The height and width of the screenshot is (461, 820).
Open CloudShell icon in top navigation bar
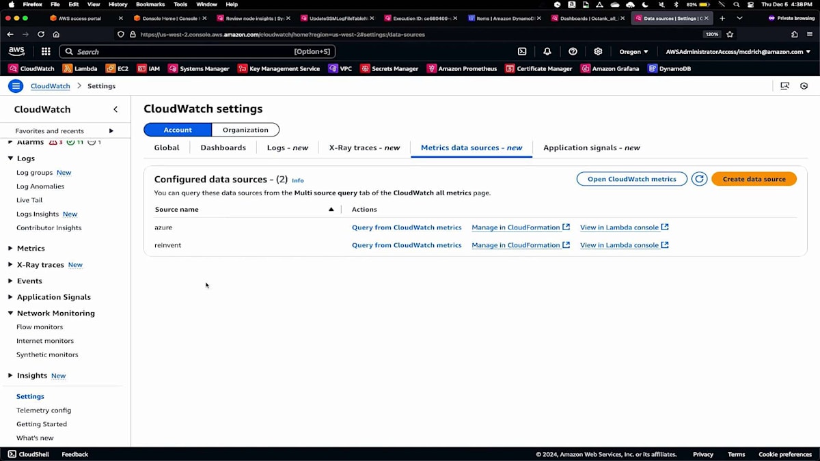(522, 51)
